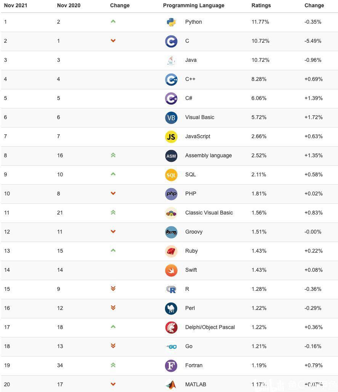The width and height of the screenshot is (338, 392).
Task: Click the Nov 2021 column header
Action: pyautogui.click(x=16, y=6)
